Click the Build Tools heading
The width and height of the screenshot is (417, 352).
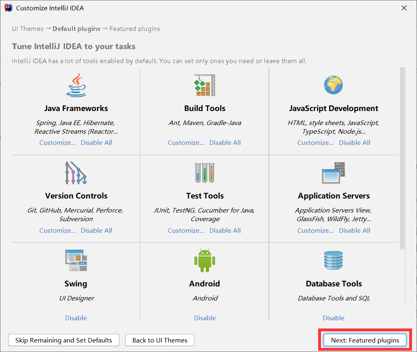pos(205,108)
